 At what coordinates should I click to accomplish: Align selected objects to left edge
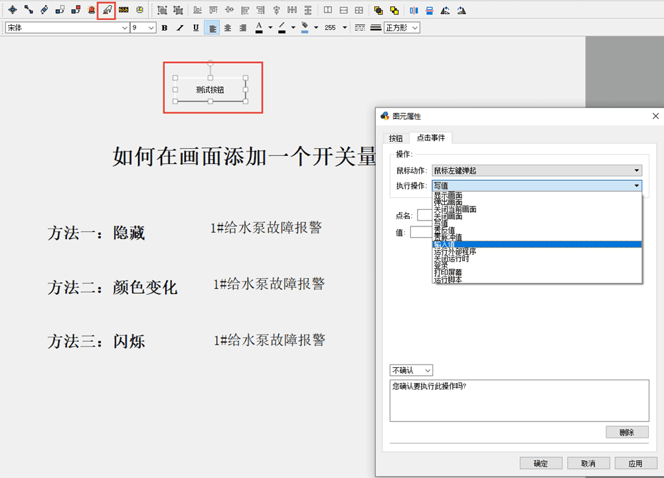[x=245, y=10]
